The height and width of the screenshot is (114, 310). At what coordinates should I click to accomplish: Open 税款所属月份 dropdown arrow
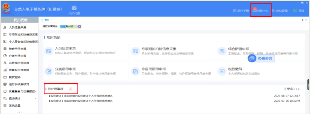tap(80, 26)
